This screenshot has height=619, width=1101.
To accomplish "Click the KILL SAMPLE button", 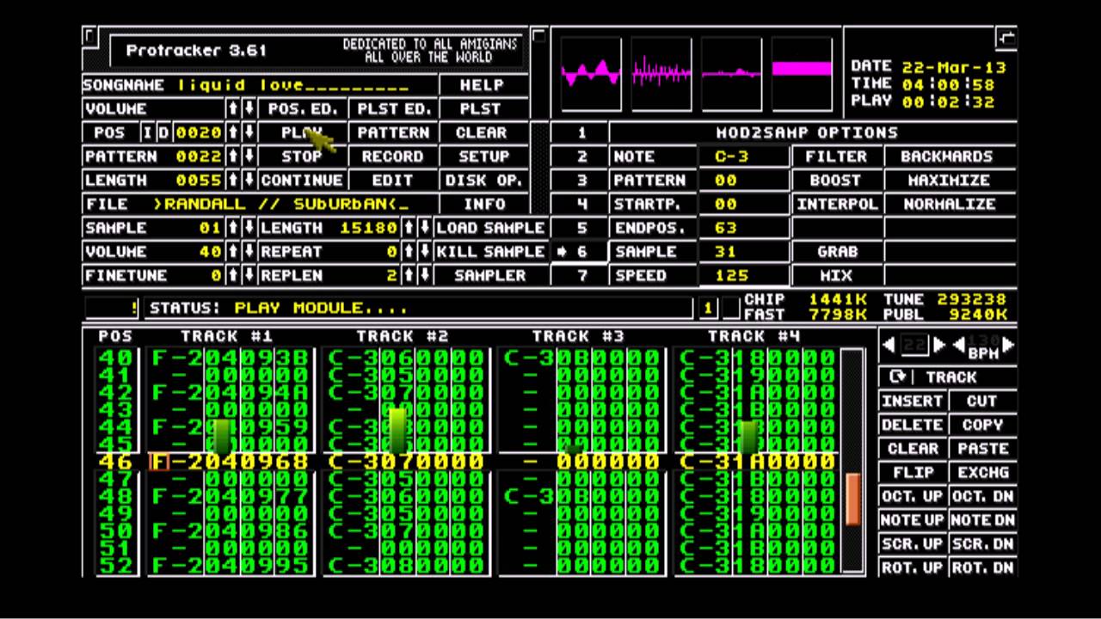I will (490, 252).
